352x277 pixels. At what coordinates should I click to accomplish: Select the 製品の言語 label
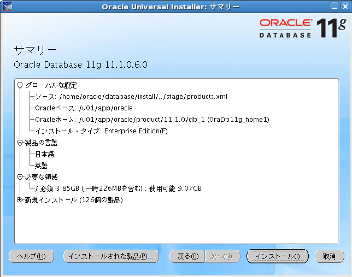pyautogui.click(x=41, y=143)
